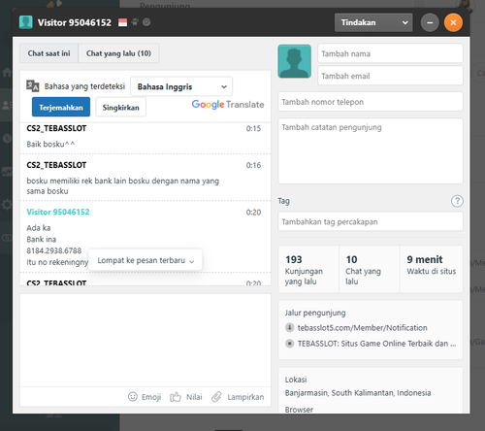This screenshot has height=431, width=485.
Task: Click the current page TEBASSLOT path icon
Action: pos(289,344)
